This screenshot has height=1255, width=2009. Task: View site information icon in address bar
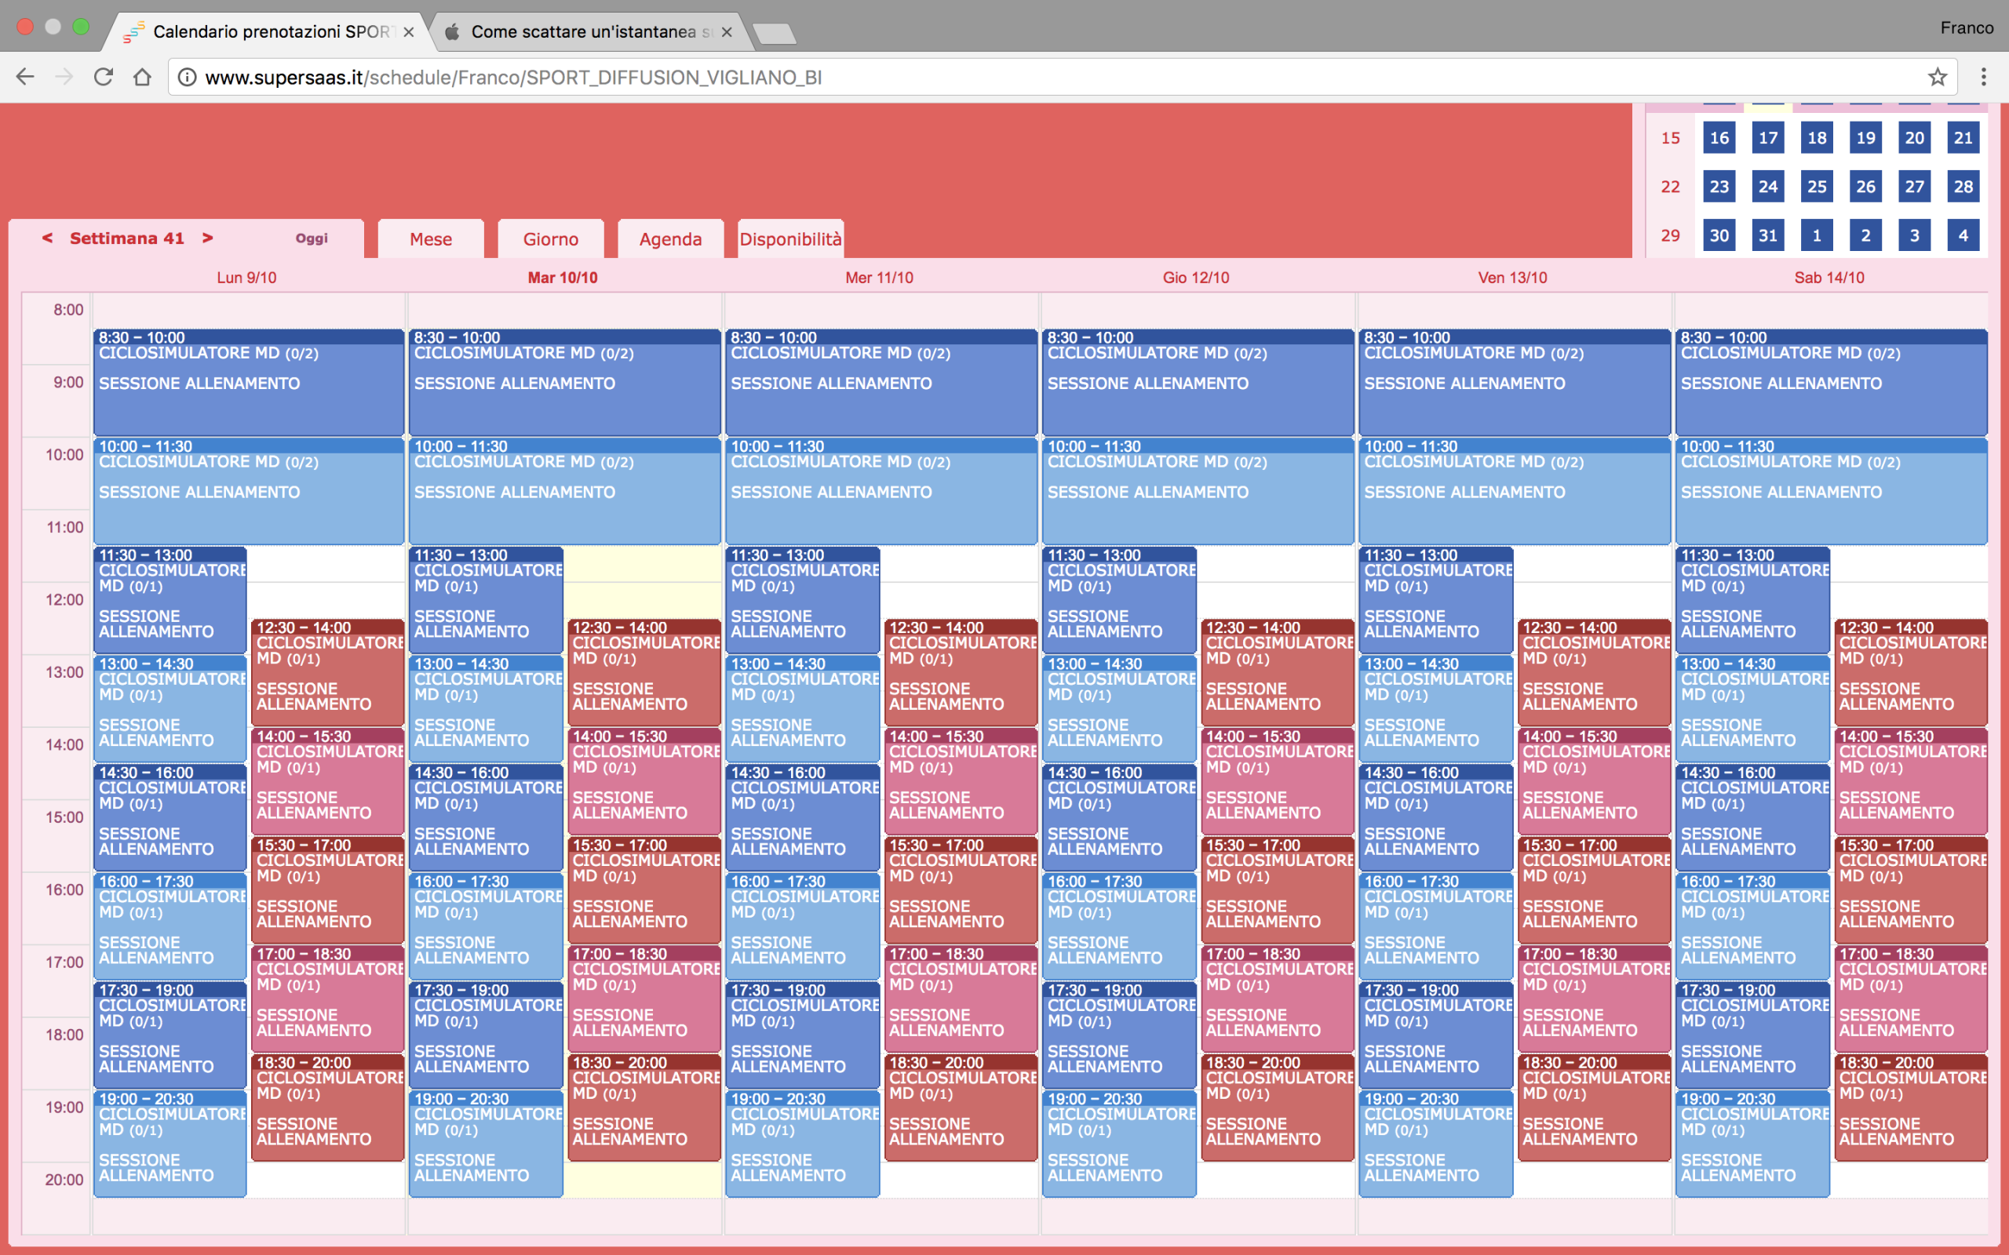point(188,77)
